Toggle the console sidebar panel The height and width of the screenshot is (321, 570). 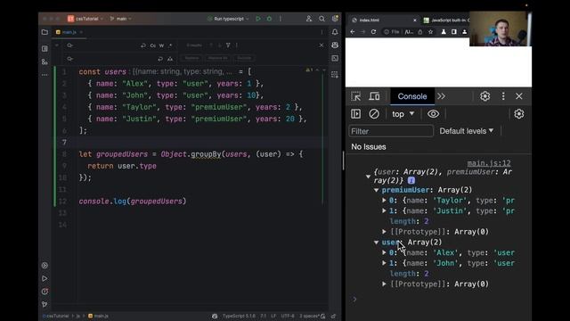pos(356,114)
